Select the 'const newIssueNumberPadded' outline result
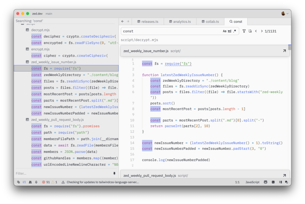This screenshot has height=204, width=305. (x=66, y=113)
